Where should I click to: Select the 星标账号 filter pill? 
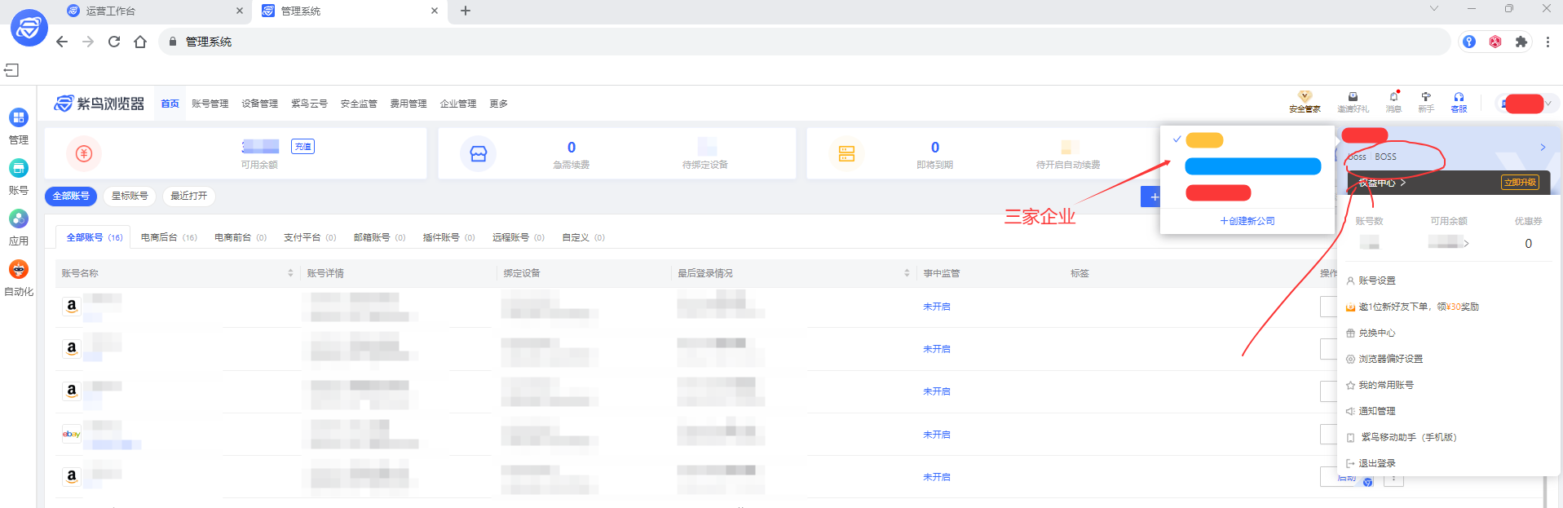coord(130,196)
